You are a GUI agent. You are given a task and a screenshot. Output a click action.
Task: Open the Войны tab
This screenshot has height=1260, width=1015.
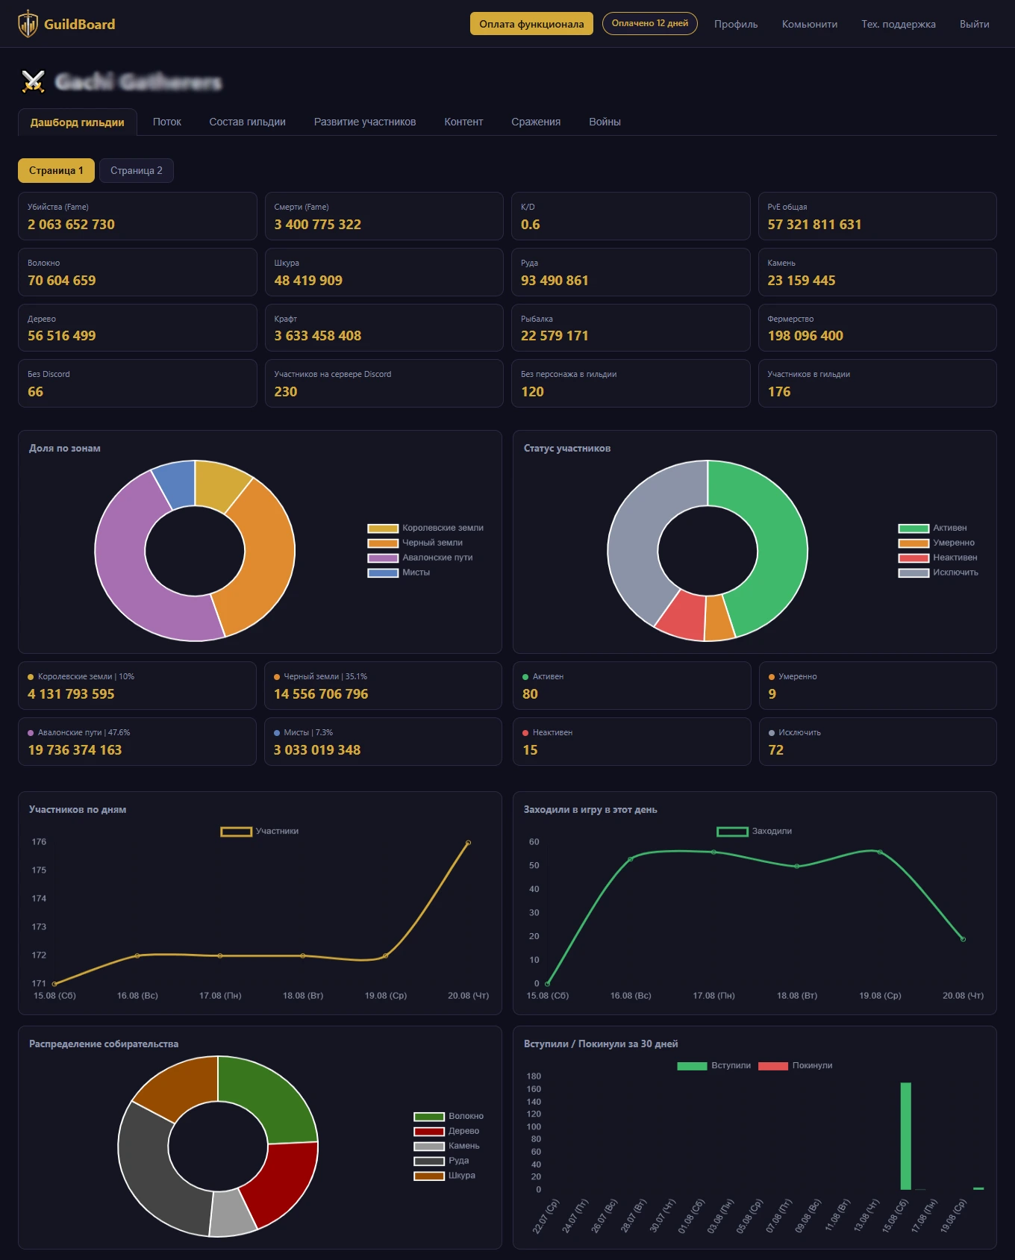(605, 122)
